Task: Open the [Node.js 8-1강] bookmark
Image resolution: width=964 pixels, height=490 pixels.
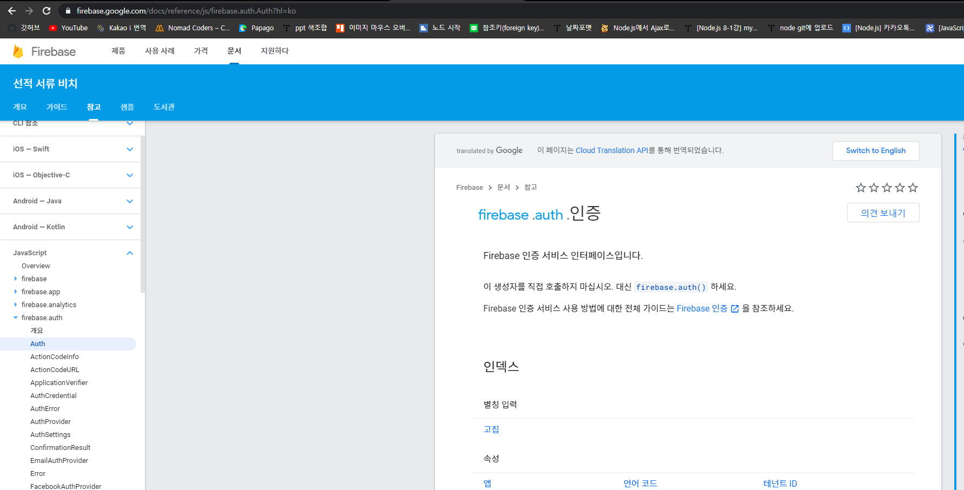Action: (721, 28)
